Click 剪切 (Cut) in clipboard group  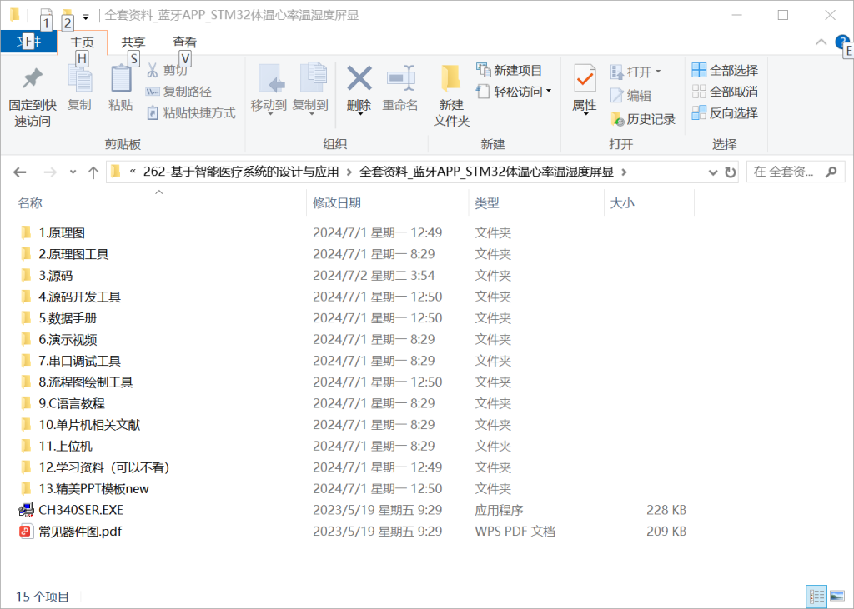pyautogui.click(x=170, y=70)
